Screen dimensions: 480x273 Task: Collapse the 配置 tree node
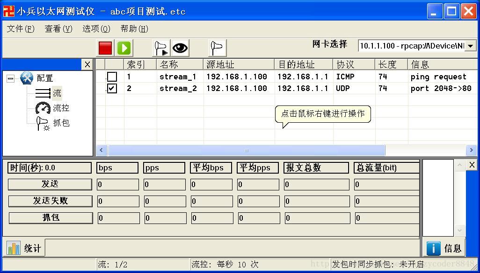10,78
